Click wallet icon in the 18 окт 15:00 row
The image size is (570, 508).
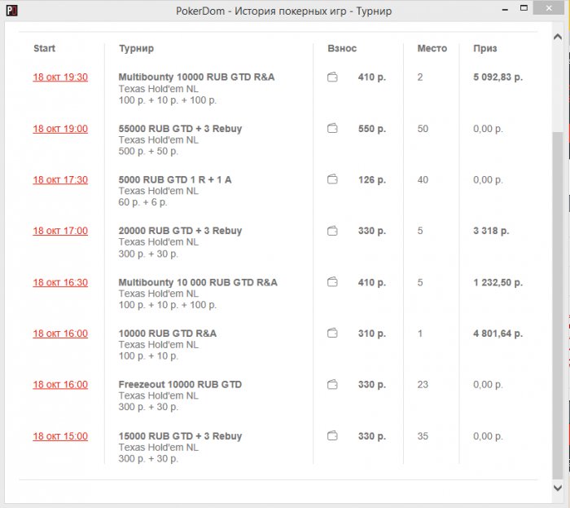(x=332, y=436)
